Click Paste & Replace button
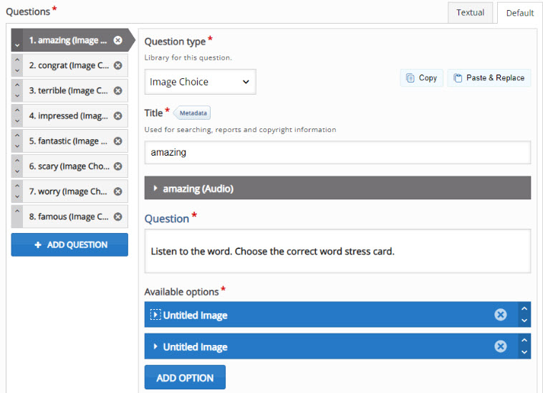543x393 pixels. (489, 78)
